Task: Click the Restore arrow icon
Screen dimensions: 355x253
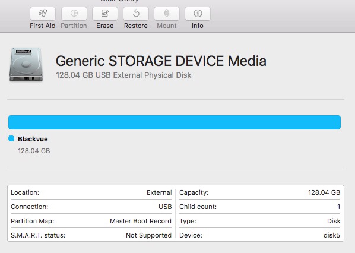Action: (136, 14)
